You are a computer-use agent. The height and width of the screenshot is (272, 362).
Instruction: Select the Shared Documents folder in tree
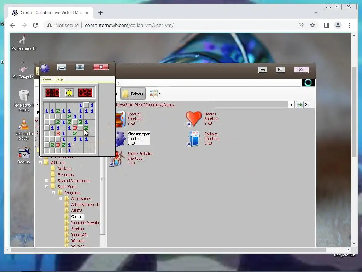[x=74, y=181]
